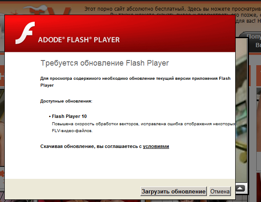Open the thumbnail at the left edge
This screenshot has height=202, width=261.
coord(2,127)
